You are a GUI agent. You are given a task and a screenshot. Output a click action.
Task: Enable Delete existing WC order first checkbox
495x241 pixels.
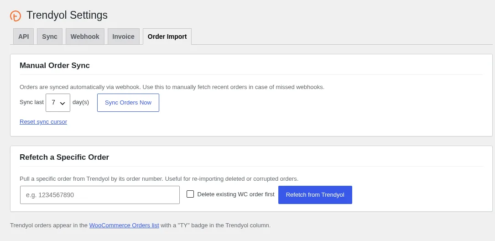190,194
